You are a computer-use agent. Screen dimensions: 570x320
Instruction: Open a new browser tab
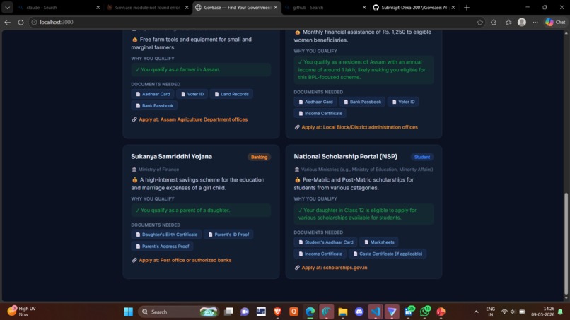pyautogui.click(x=467, y=7)
